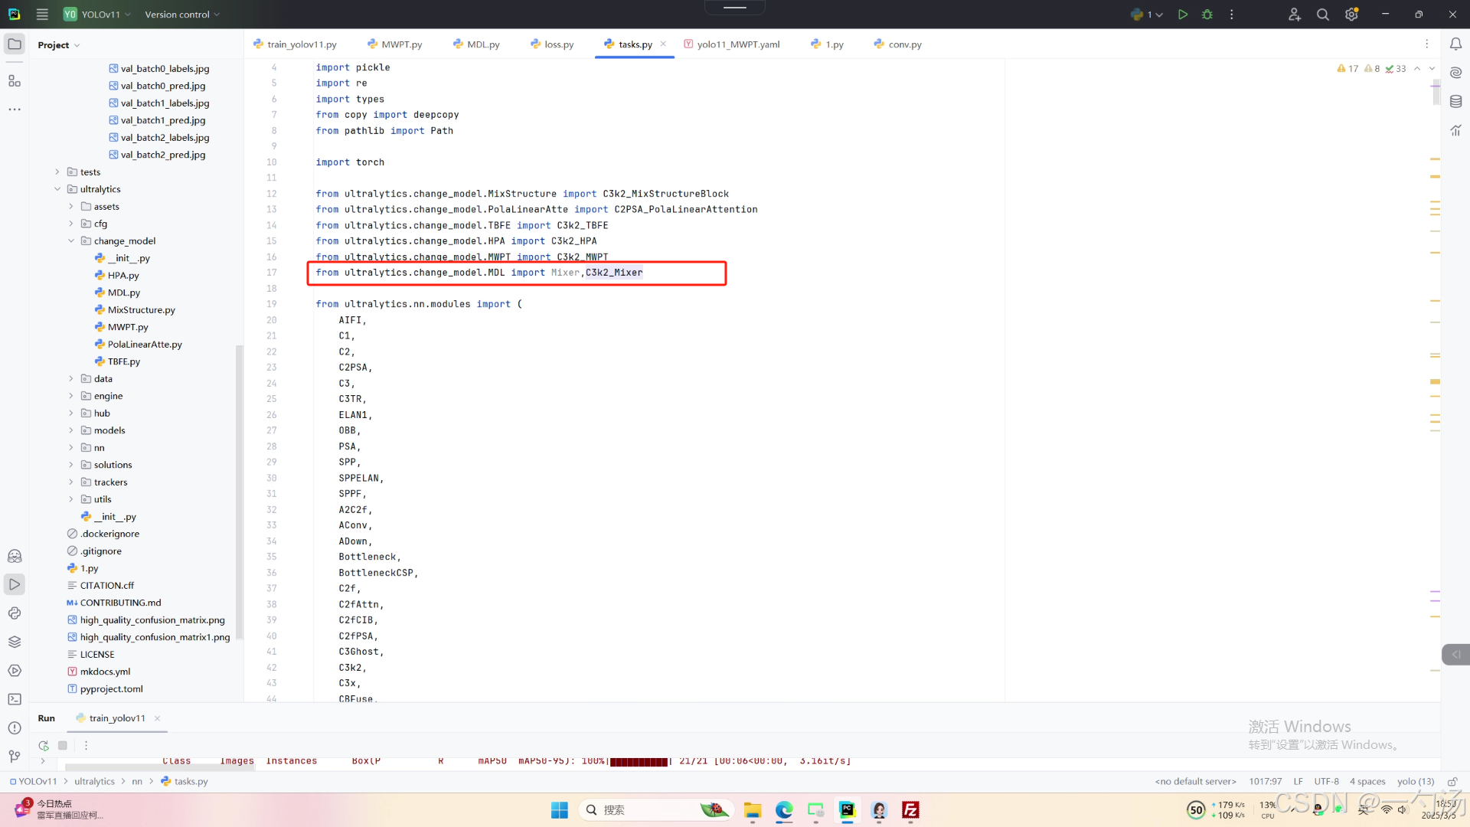Screen dimensions: 1470x827
Task: Click the yolo (13) interpreter status widget
Action: pyautogui.click(x=1415, y=781)
